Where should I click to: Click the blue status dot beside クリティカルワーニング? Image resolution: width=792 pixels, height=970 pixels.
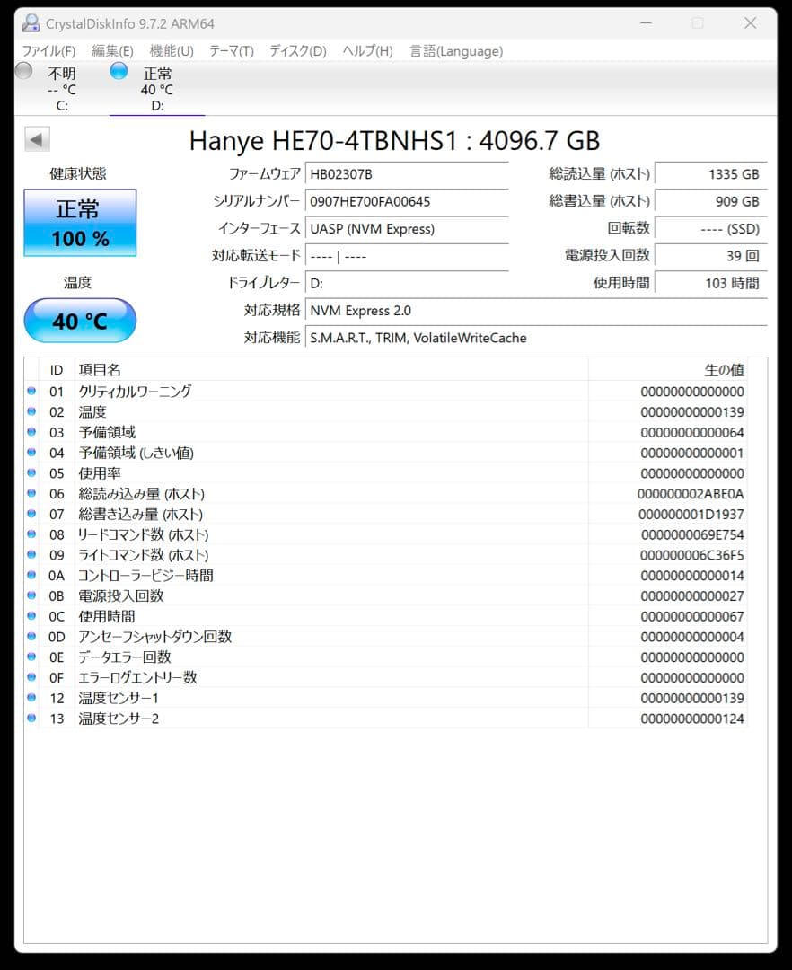click(x=31, y=391)
